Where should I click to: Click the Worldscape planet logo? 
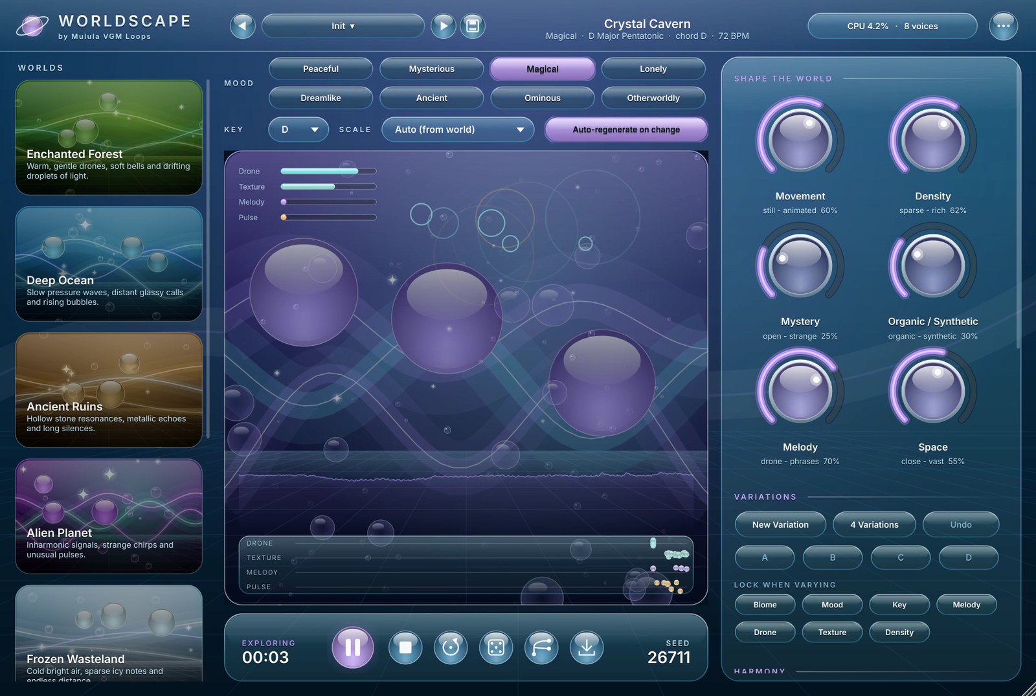click(32, 27)
